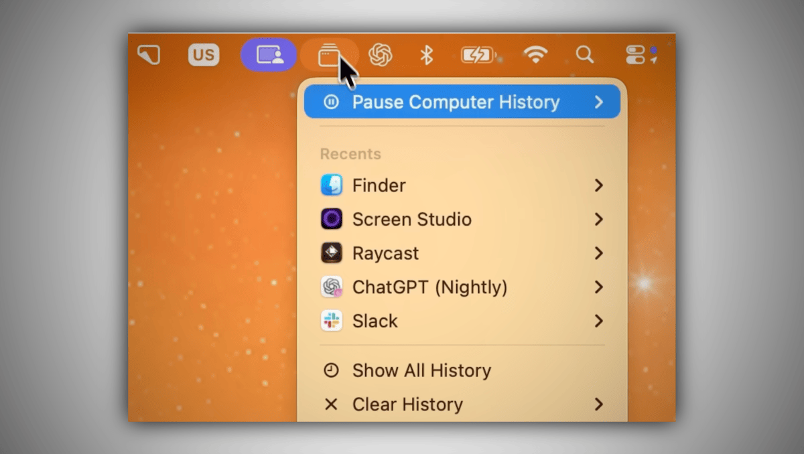
Task: Click the Slack app icon
Action: 332,321
